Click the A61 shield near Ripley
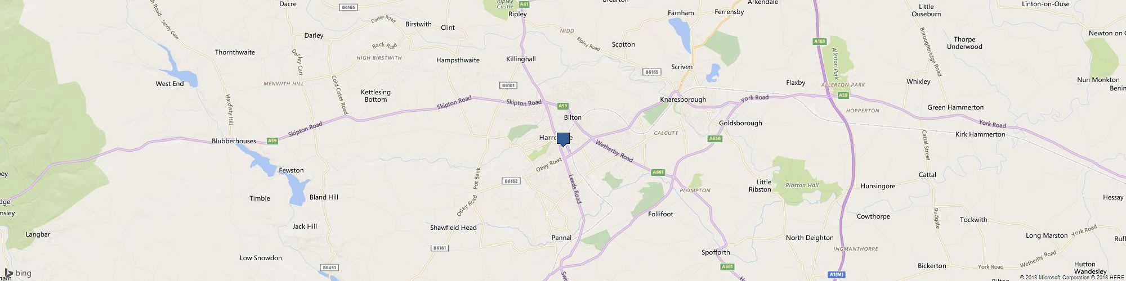The image size is (1126, 281). click(x=525, y=4)
